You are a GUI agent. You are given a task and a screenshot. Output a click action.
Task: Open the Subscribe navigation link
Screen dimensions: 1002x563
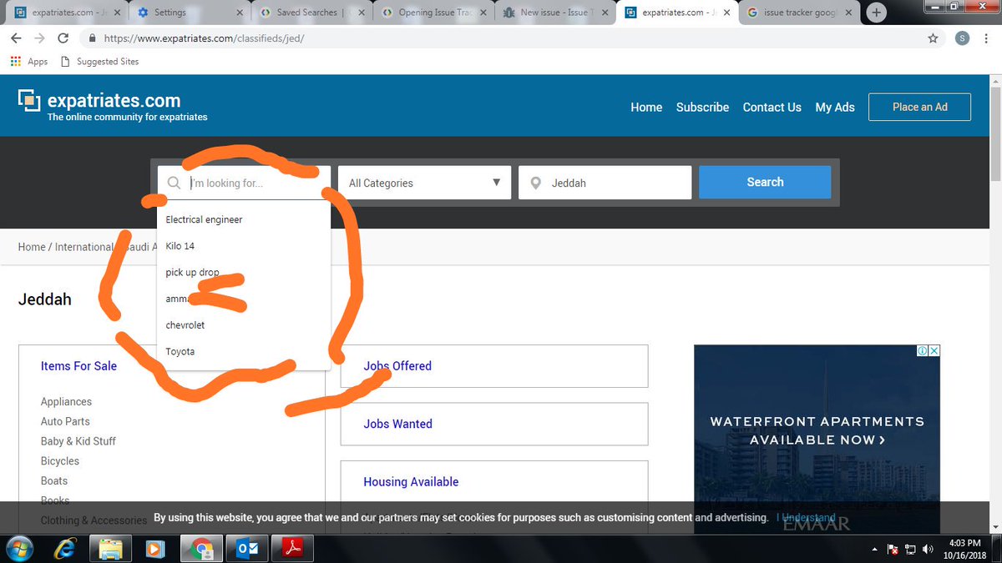[x=702, y=108]
